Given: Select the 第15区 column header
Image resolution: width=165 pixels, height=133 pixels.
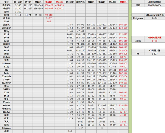Looking at the screenshot, I should coord(123,2).
